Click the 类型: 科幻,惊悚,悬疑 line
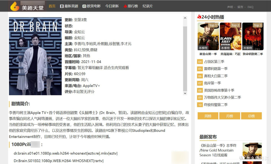 [x=81, y=50]
